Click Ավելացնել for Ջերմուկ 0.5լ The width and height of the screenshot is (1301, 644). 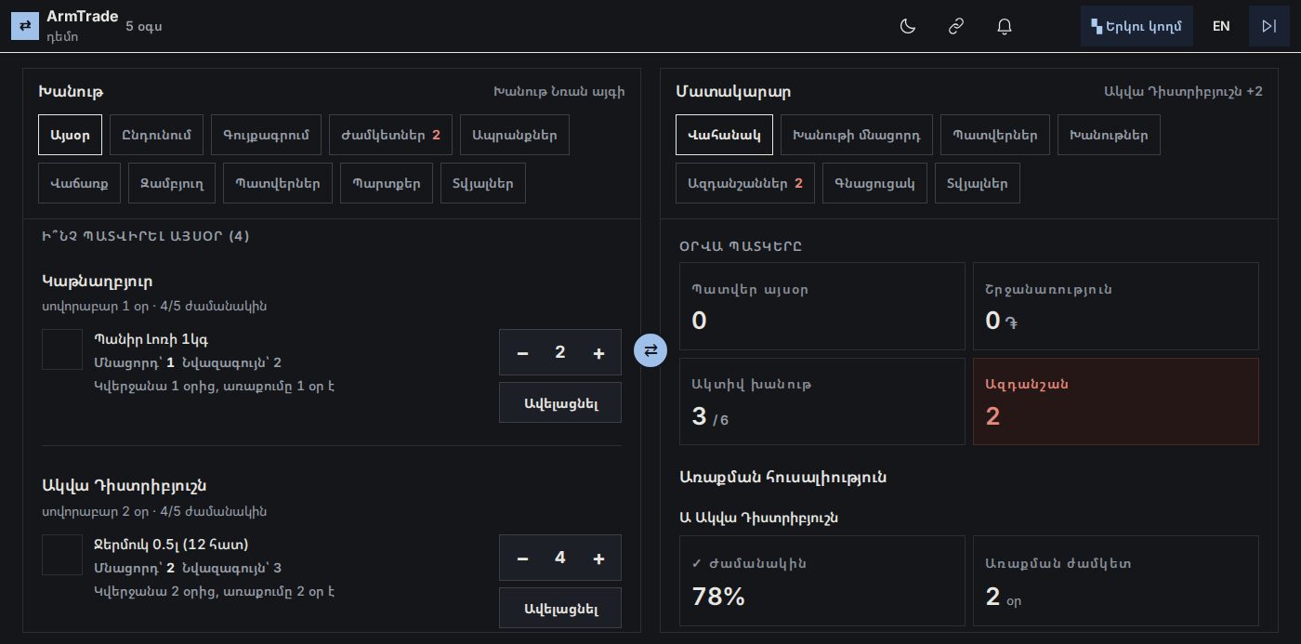(x=560, y=608)
